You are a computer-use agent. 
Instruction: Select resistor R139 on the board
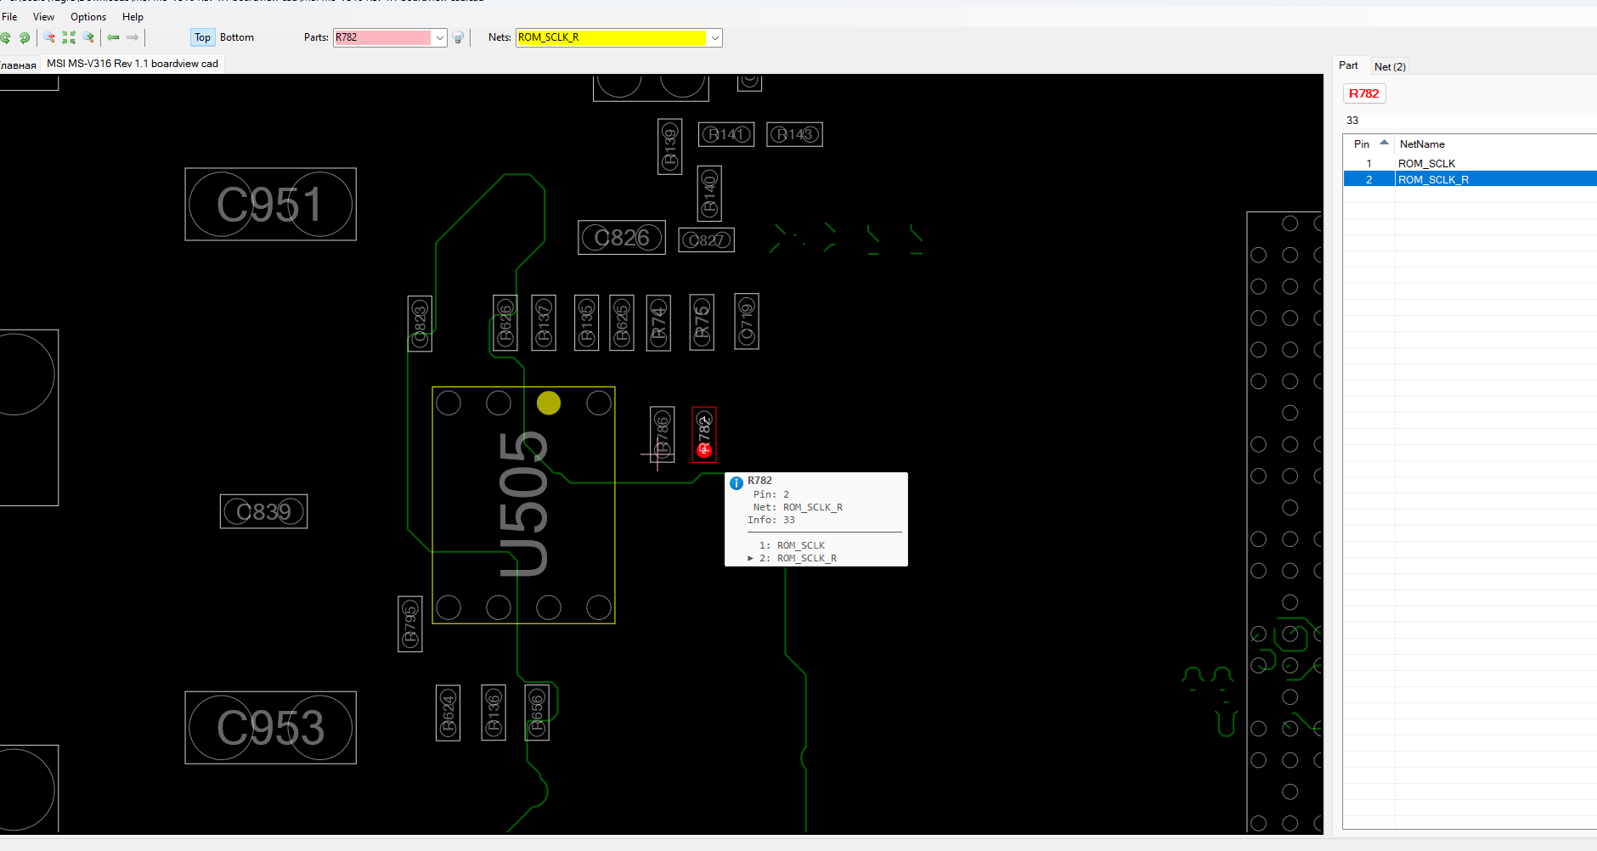click(x=670, y=147)
